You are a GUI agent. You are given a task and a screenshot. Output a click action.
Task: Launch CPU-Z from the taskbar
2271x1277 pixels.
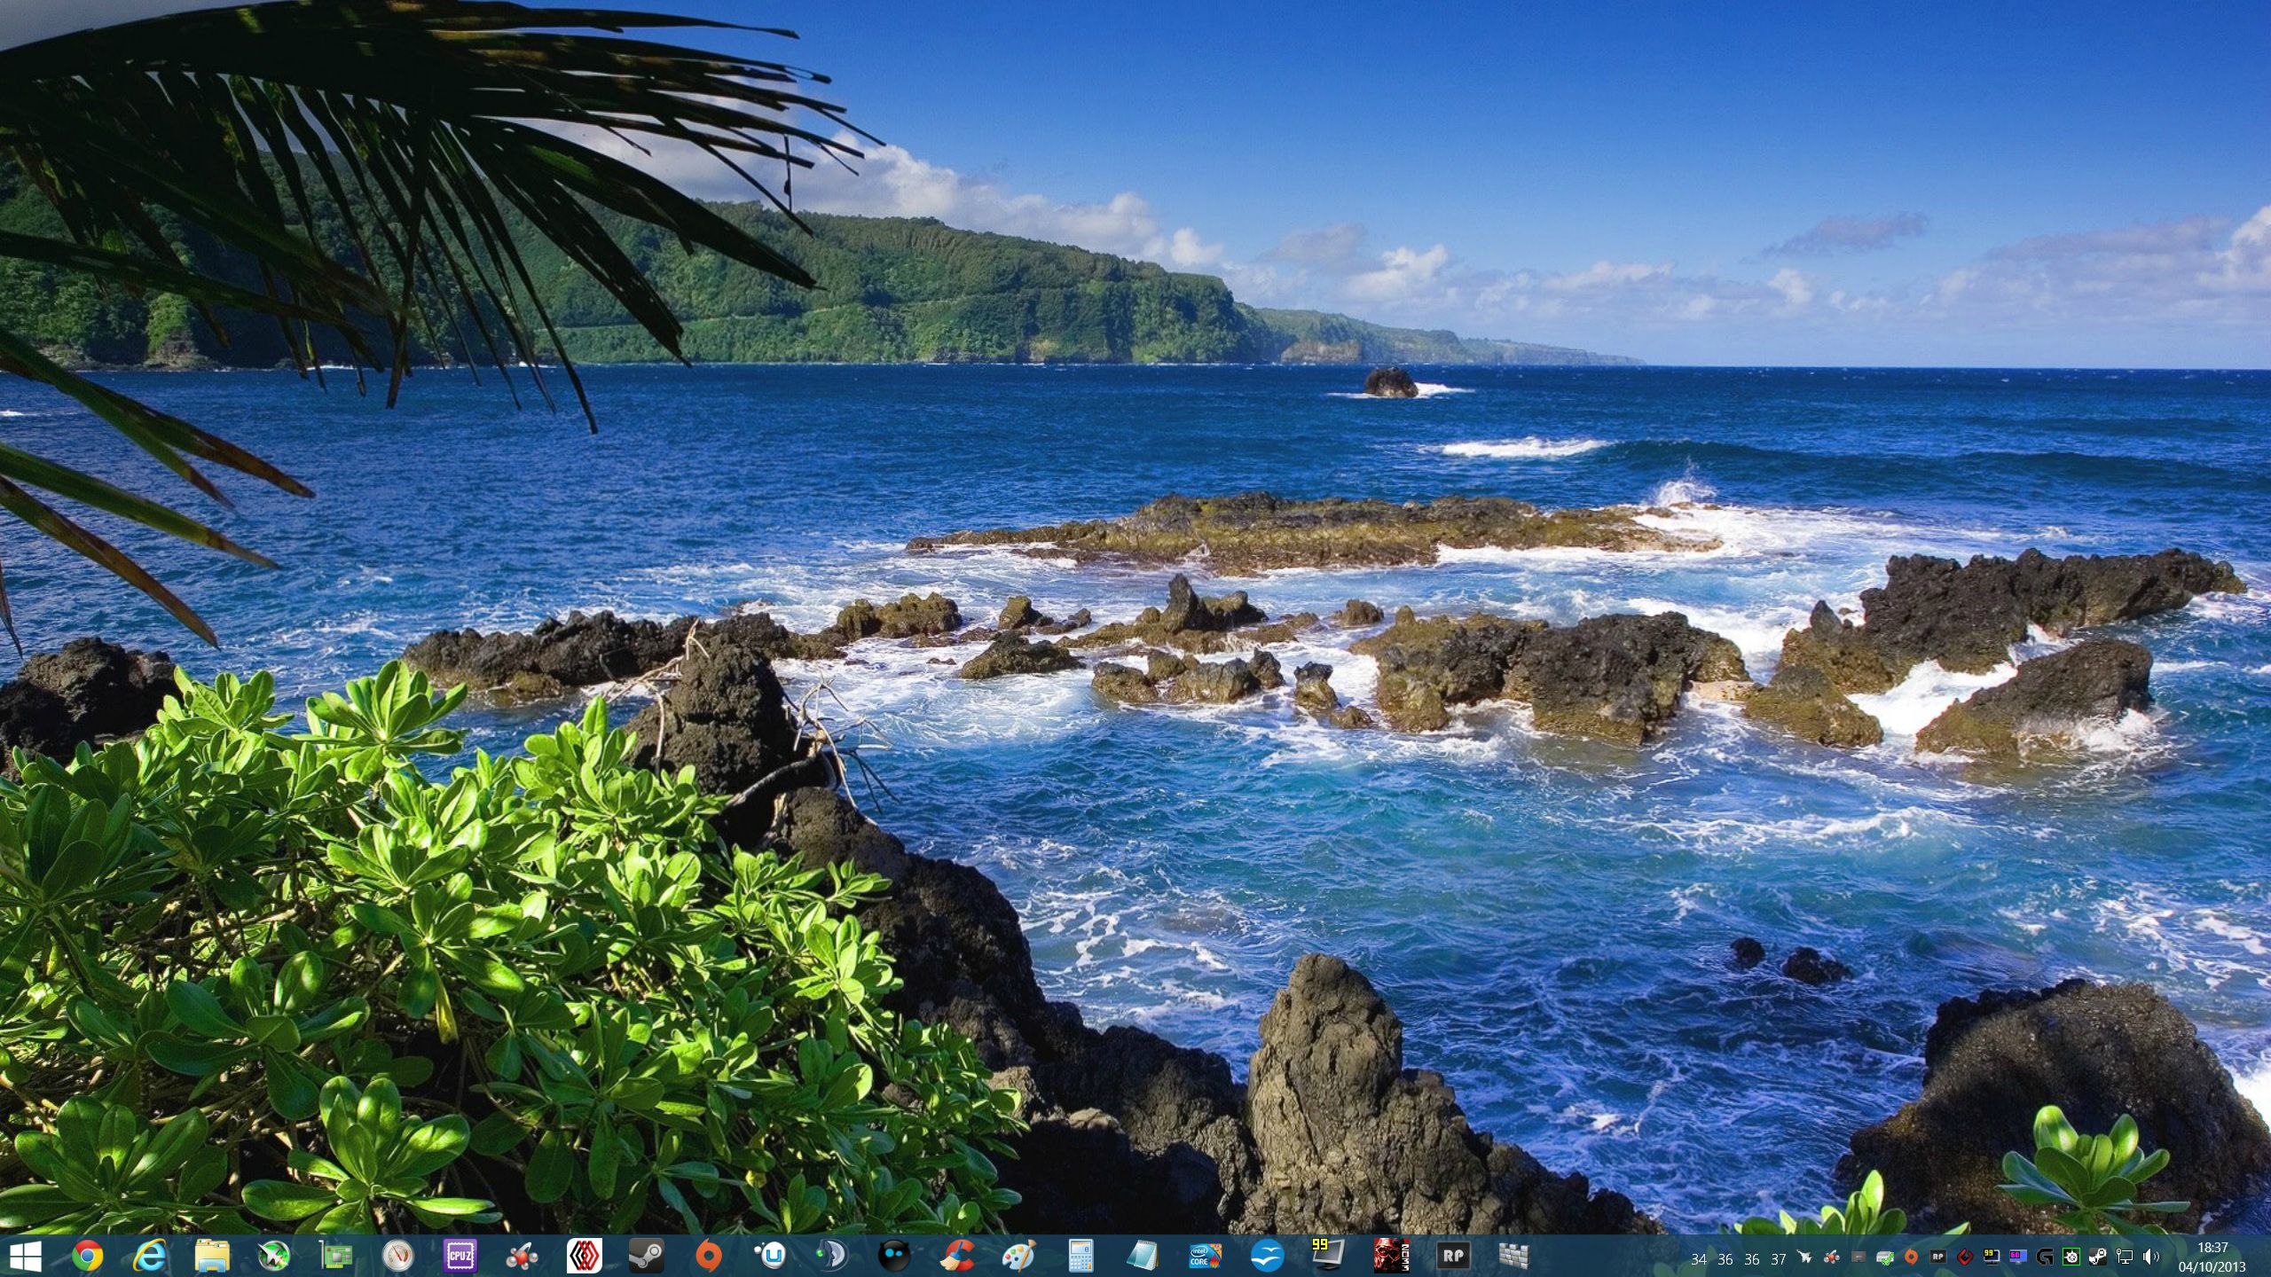click(460, 1256)
